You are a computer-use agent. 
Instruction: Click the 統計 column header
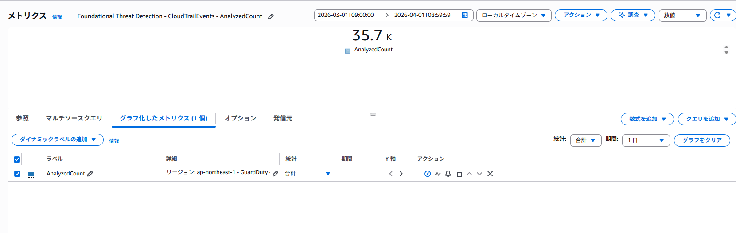(x=291, y=159)
